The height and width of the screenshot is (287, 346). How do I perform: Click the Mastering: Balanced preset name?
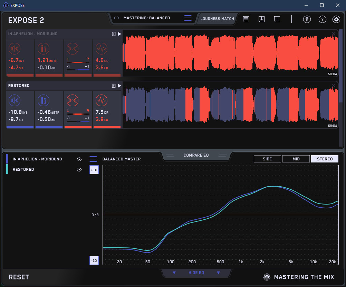[x=147, y=18]
